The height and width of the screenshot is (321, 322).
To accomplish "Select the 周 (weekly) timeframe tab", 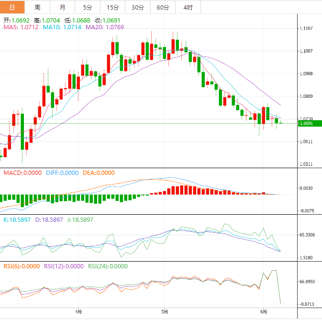I will coord(37,7).
